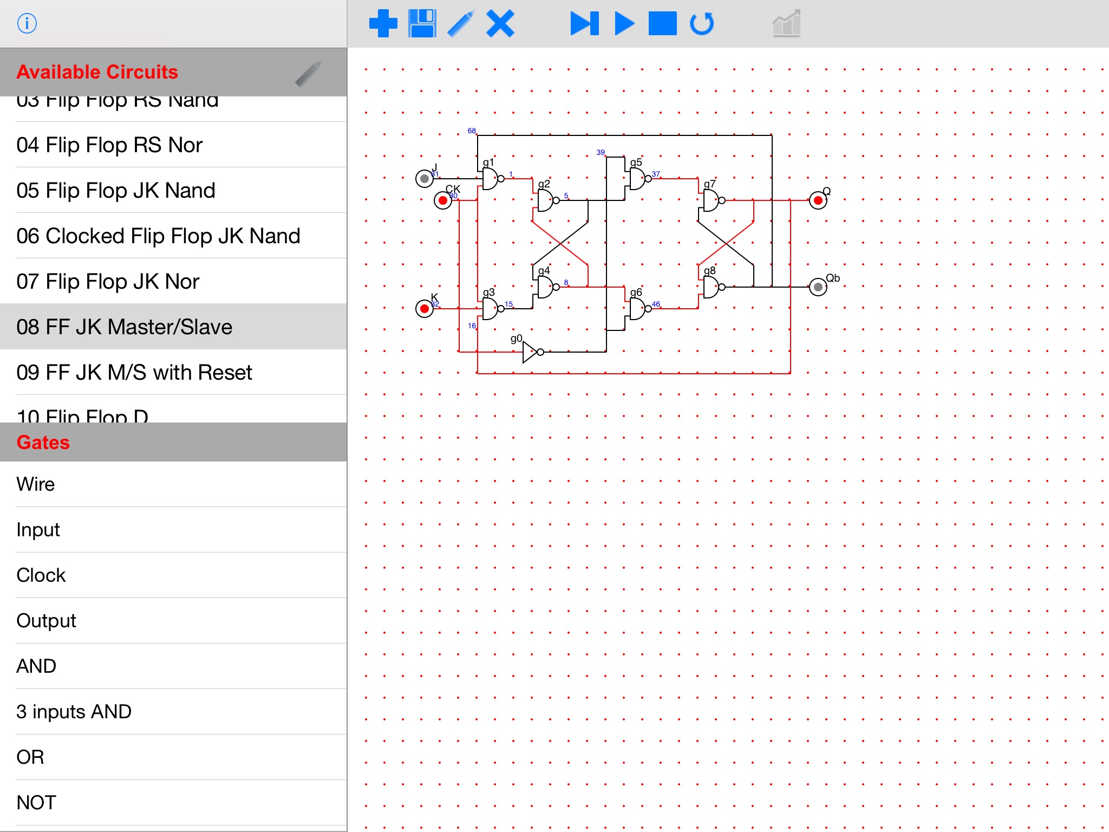Pick Clock from the Gates list
The image size is (1109, 832).
point(173,575)
